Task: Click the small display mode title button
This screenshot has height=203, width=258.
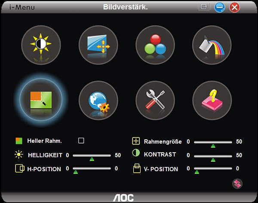Action: pos(204,7)
